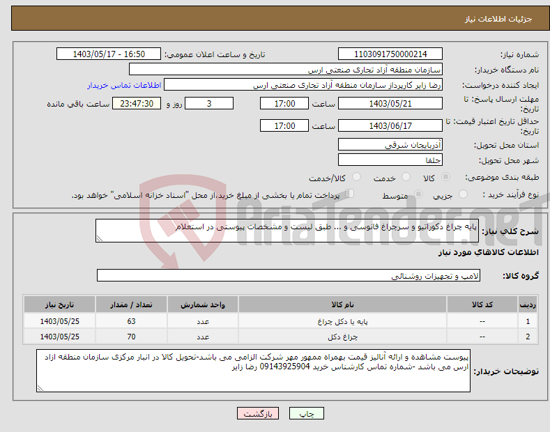This screenshot has height=432, width=550.
Task: Click quantity cell 70
Action: [x=131, y=337]
